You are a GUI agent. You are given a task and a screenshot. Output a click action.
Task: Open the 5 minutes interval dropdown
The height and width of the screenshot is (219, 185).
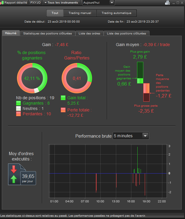point(131,136)
